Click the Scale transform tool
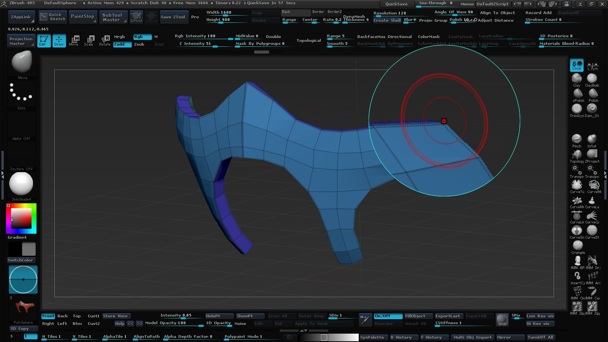 click(89, 41)
